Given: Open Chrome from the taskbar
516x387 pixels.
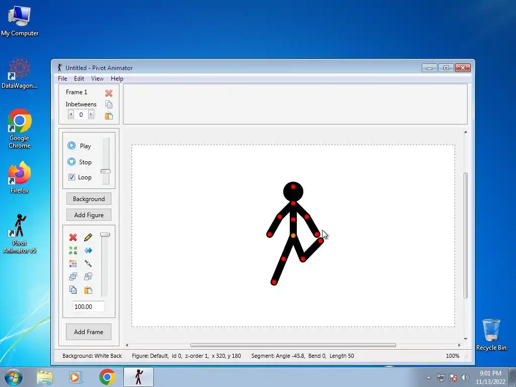Looking at the screenshot, I should click(x=107, y=377).
